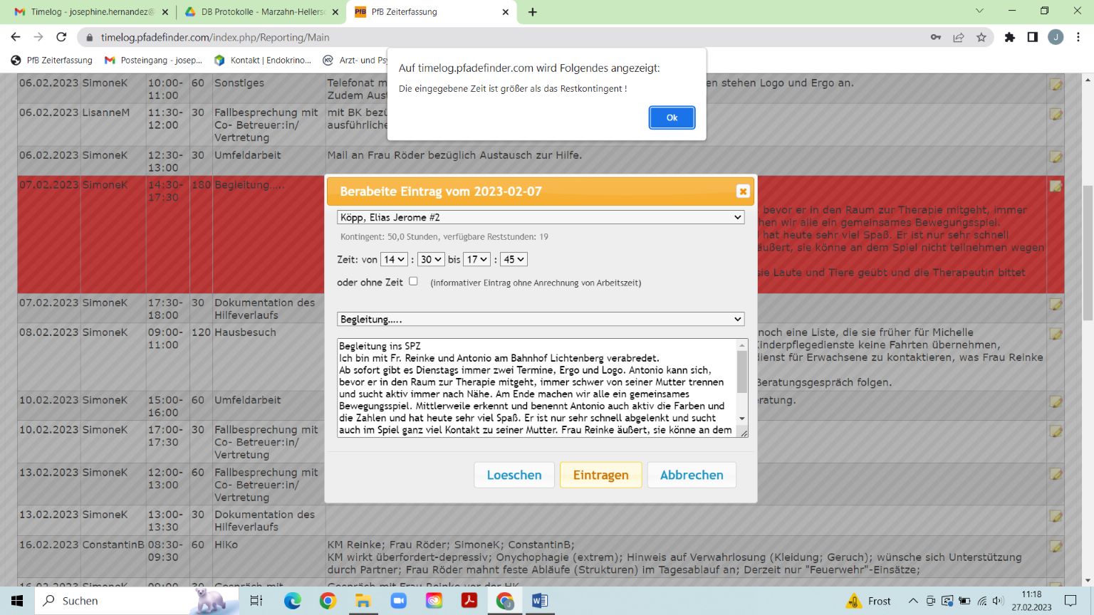
Task: Open the client dropdown Köpp, Elias Jerome
Action: pos(540,217)
